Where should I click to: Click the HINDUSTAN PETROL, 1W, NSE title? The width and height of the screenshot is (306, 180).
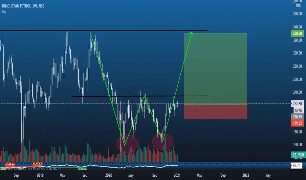click(x=23, y=6)
